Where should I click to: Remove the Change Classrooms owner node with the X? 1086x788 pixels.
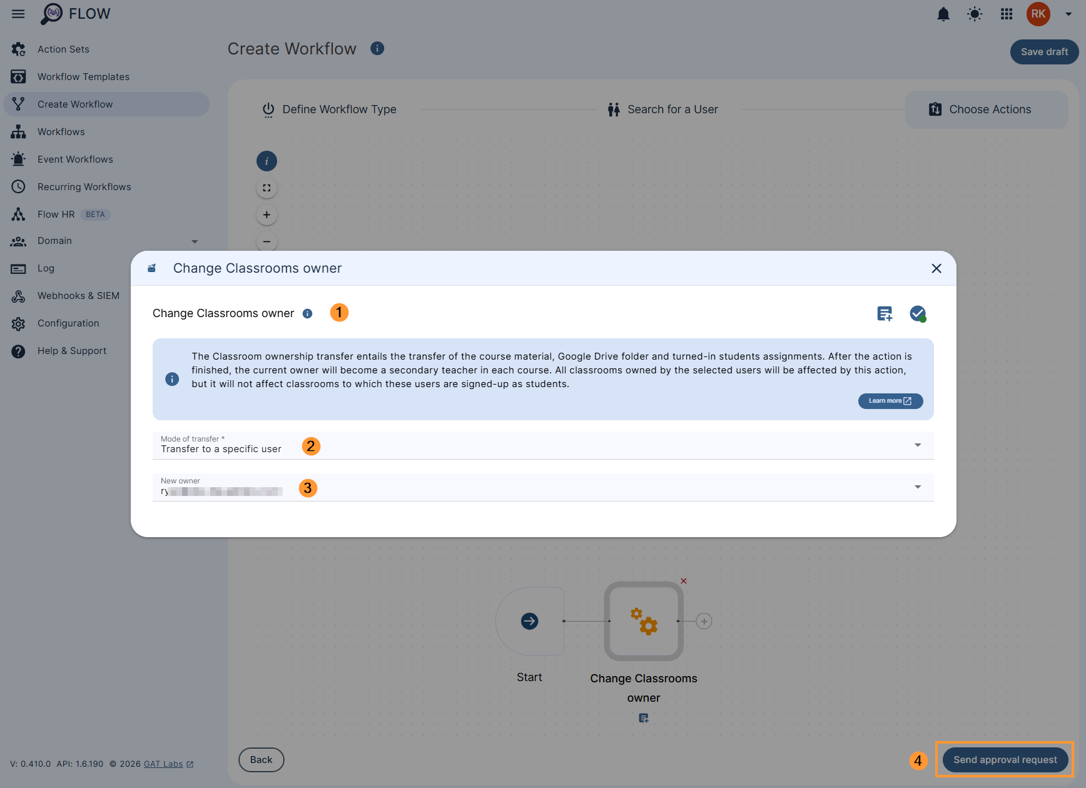(x=683, y=580)
